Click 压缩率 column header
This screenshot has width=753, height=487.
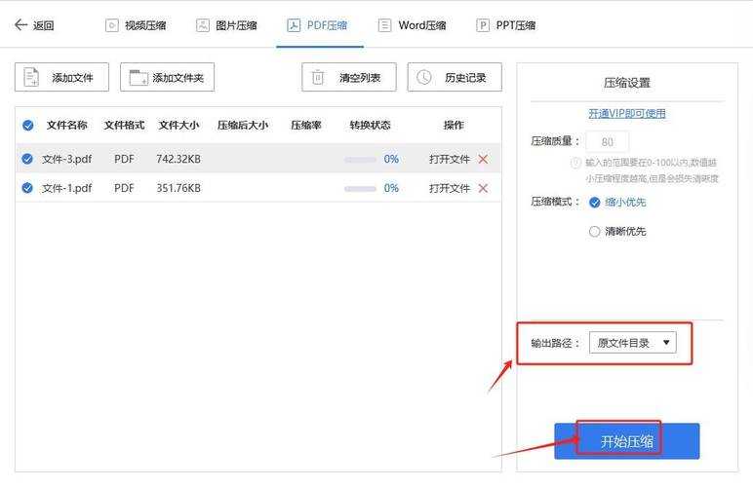(306, 126)
